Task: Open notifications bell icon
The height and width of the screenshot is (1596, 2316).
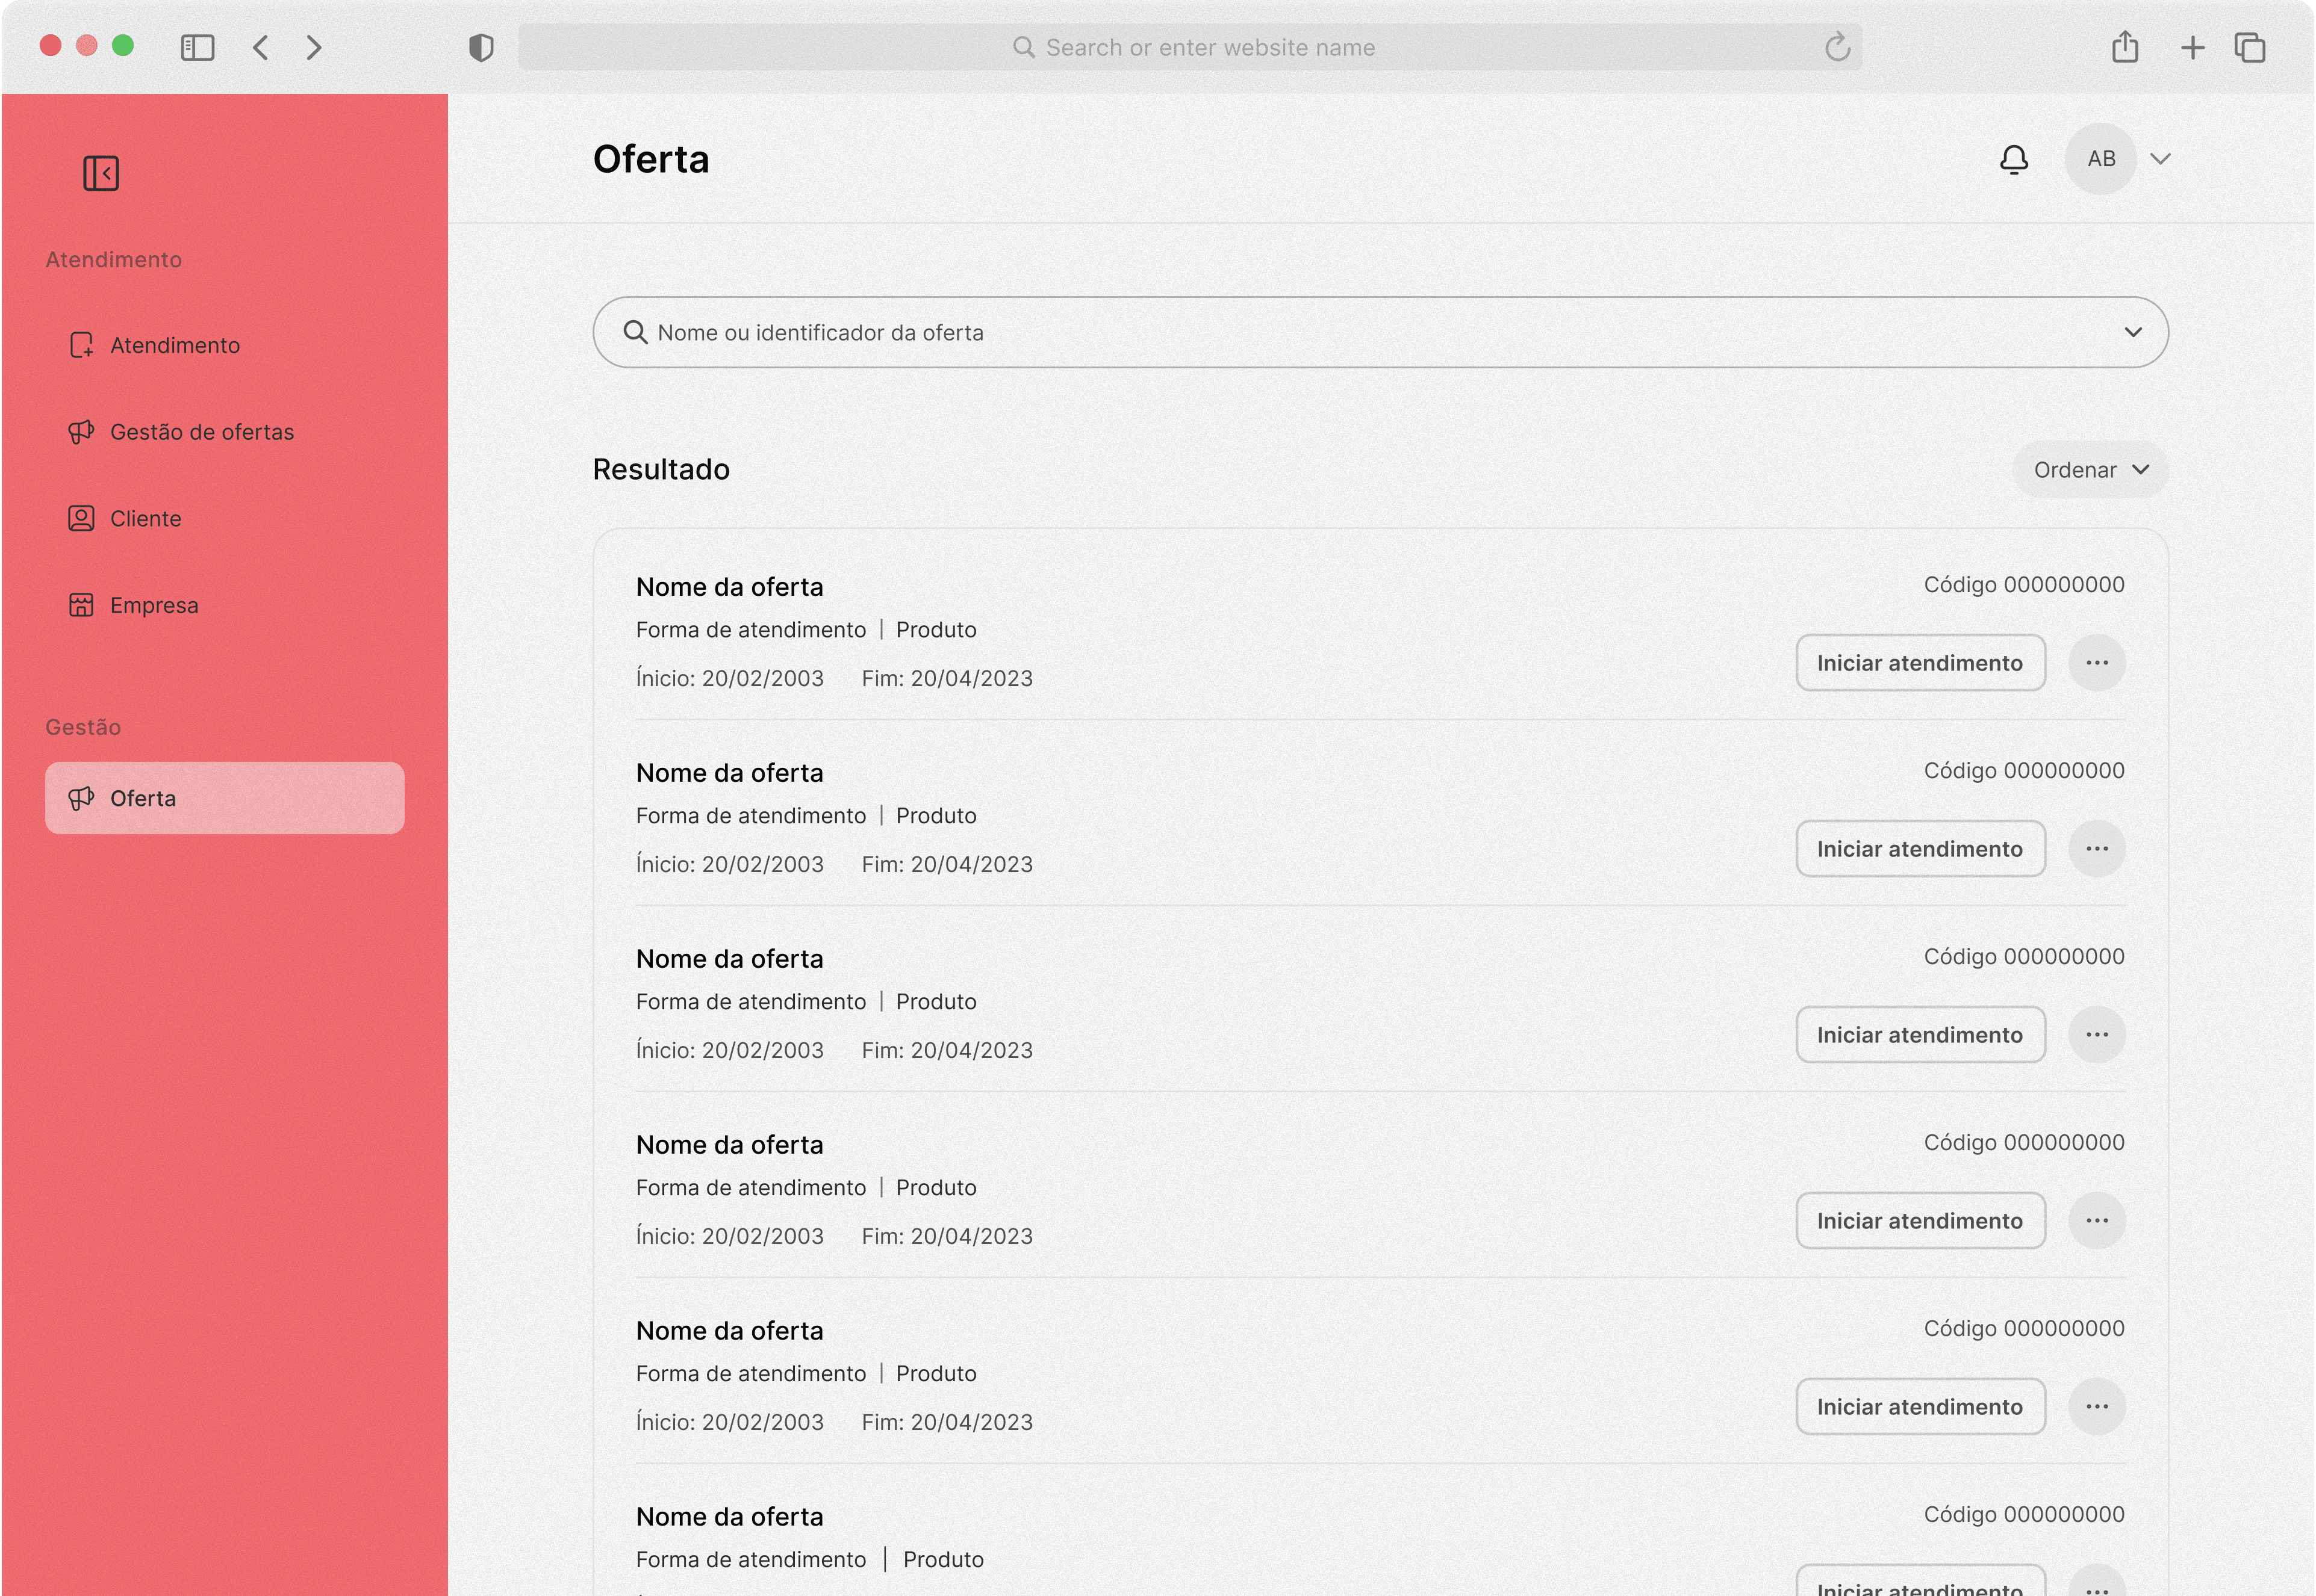Action: [x=2013, y=159]
